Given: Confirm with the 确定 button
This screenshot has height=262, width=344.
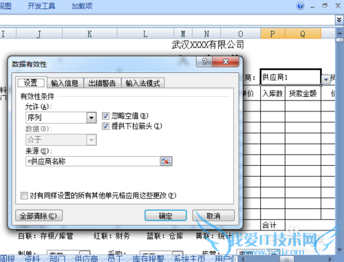Looking at the screenshot, I should tap(165, 216).
